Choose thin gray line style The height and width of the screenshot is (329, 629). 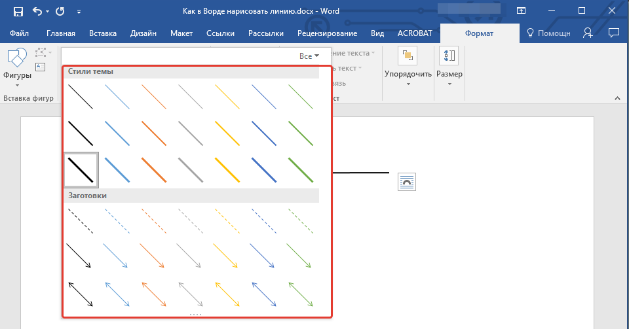pyautogui.click(x=191, y=96)
